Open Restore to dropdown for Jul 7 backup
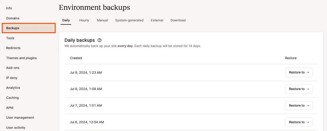The image size is (327, 131). [299, 106]
